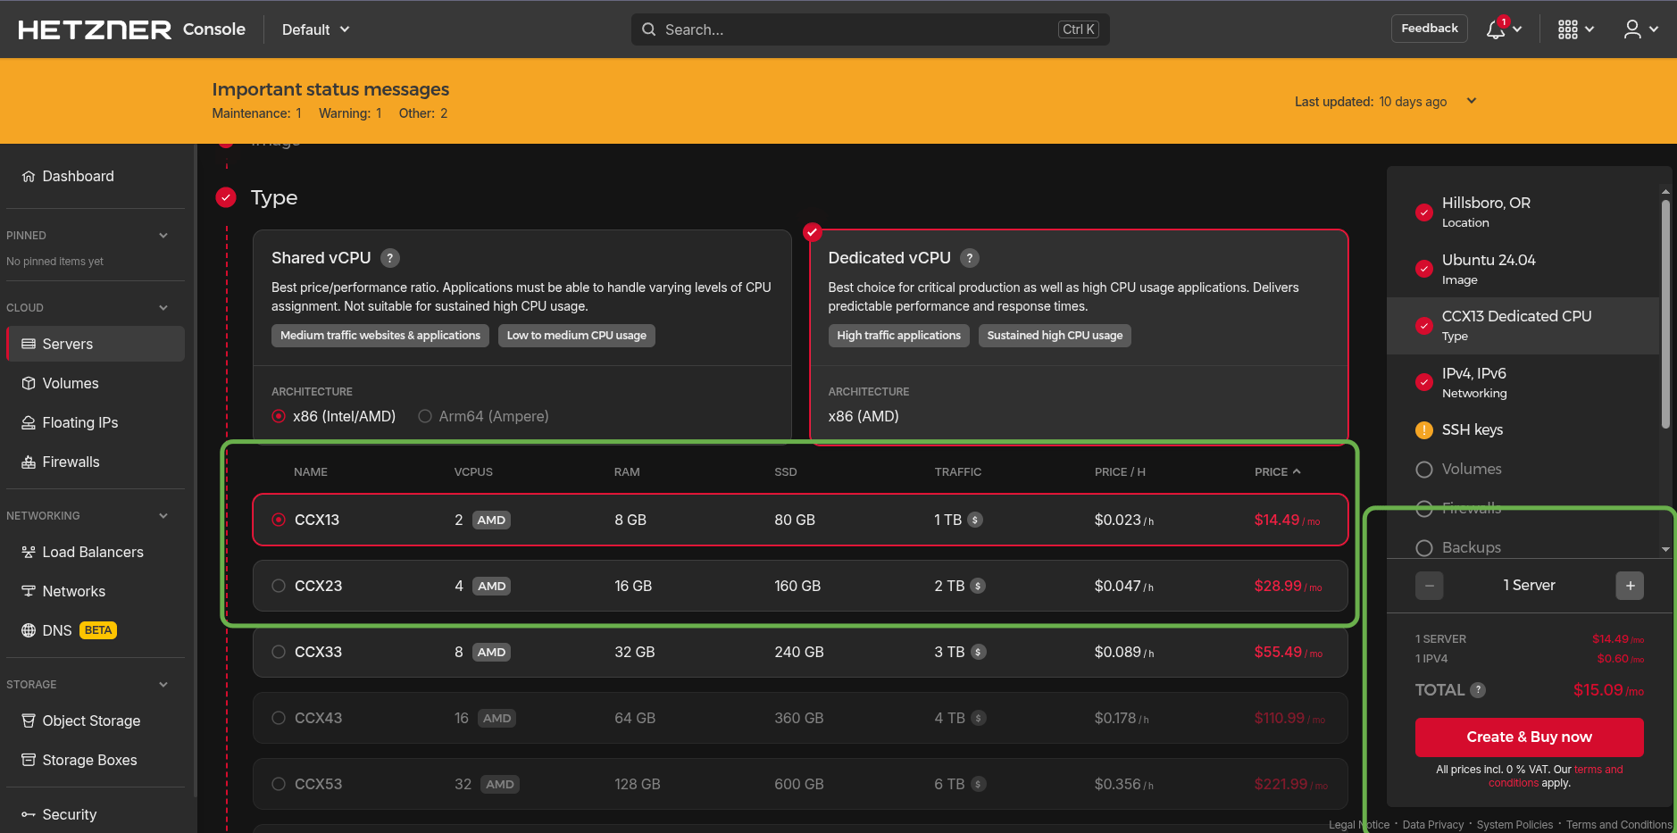Decrease server count with minus button

coord(1430,586)
